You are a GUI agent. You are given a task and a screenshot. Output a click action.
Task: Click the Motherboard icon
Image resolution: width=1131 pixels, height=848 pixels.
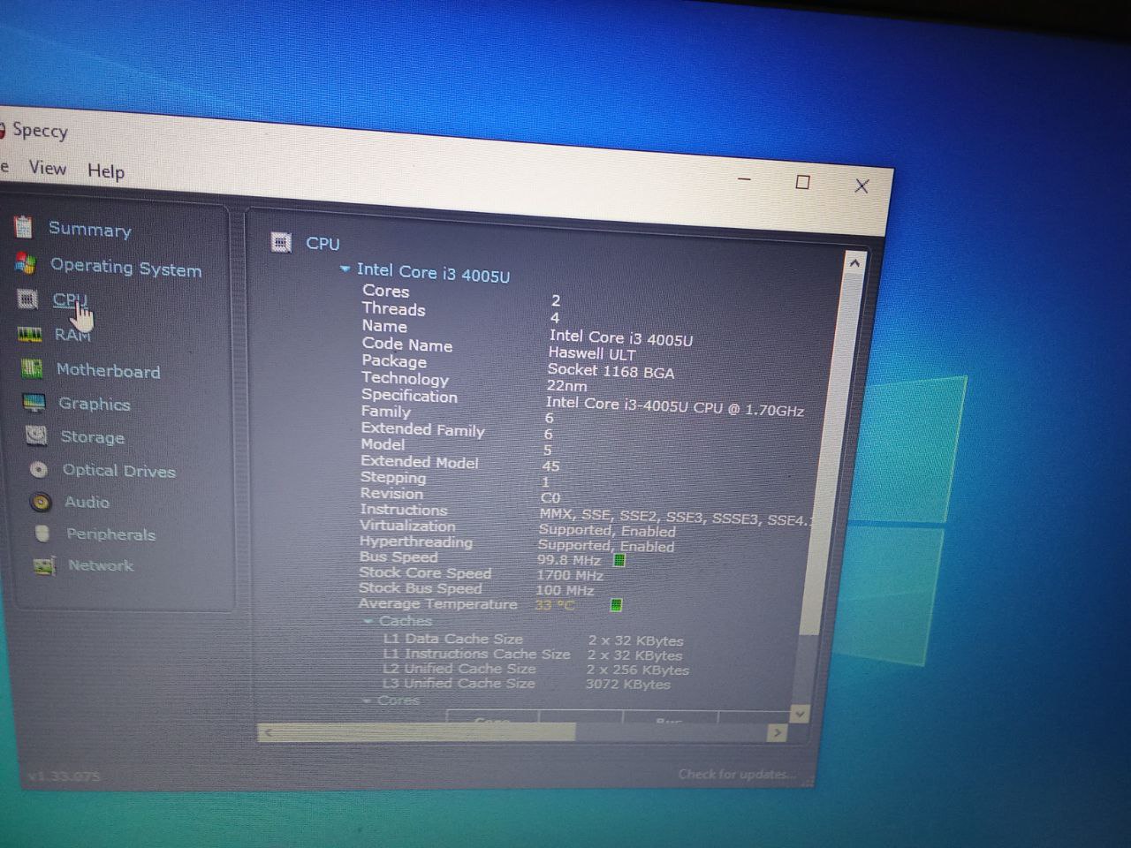[x=32, y=369]
